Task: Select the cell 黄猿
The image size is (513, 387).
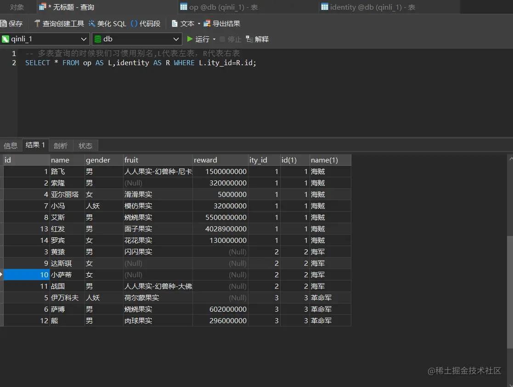Action: 67,252
